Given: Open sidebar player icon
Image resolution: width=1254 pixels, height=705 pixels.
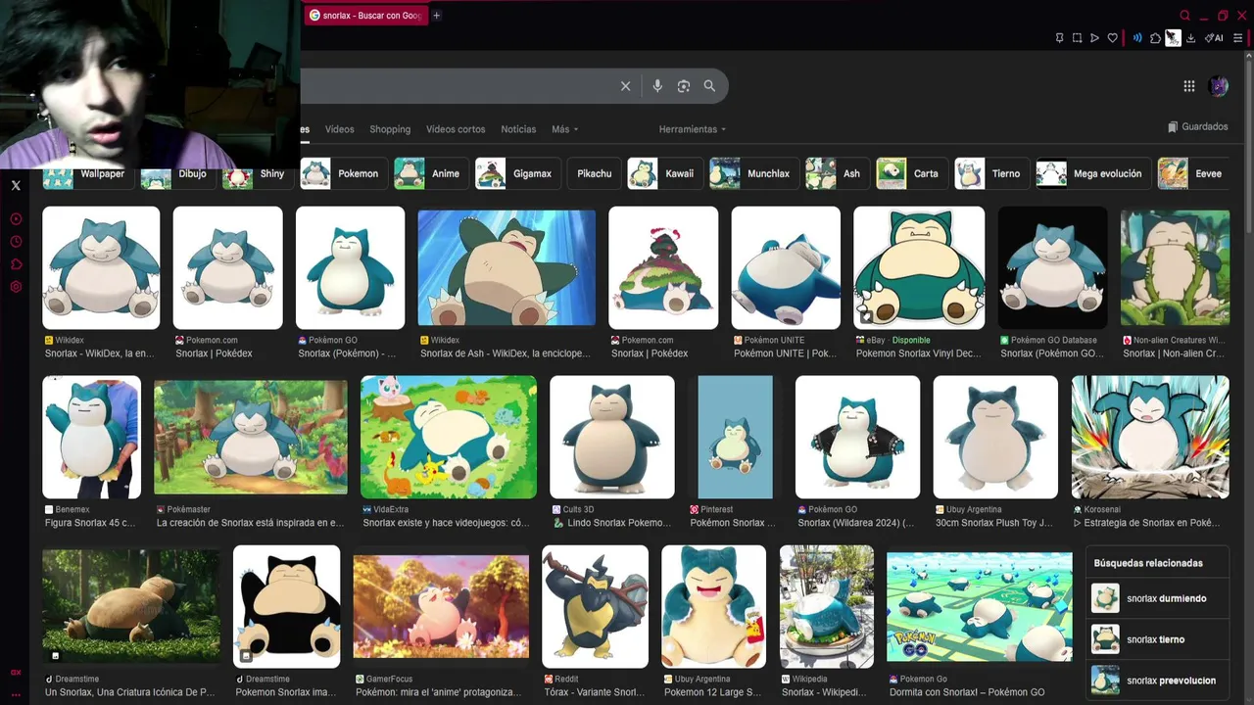Looking at the screenshot, I should click(16, 219).
